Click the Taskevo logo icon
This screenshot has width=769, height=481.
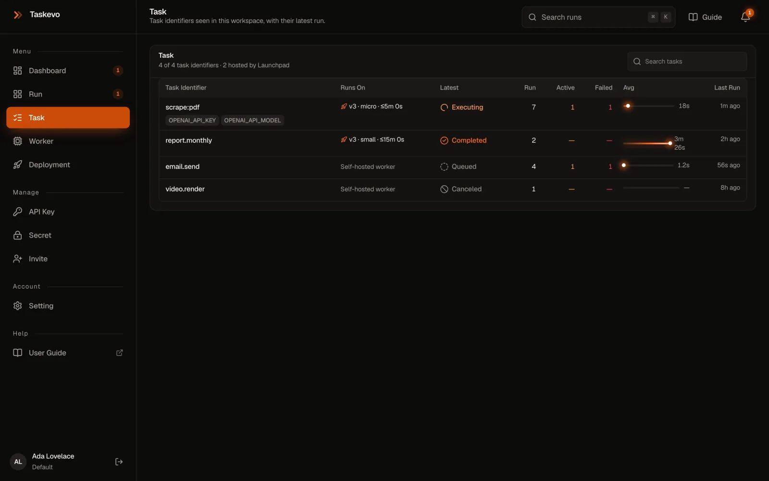[18, 15]
